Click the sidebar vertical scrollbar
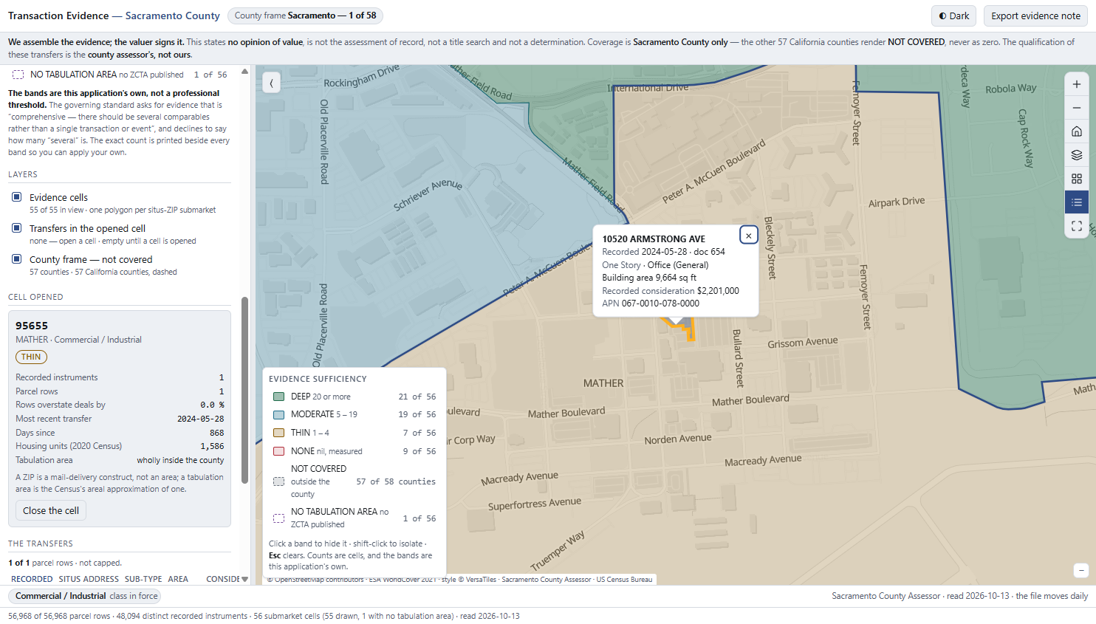The width and height of the screenshot is (1096, 624). (x=244, y=390)
